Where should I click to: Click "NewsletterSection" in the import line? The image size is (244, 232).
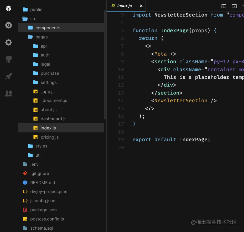pos(181,15)
